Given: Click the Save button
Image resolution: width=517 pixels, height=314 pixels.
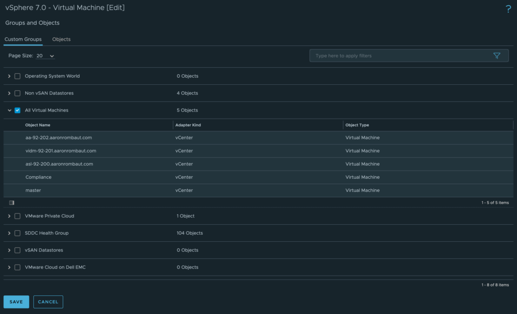Looking at the screenshot, I should (16, 302).
